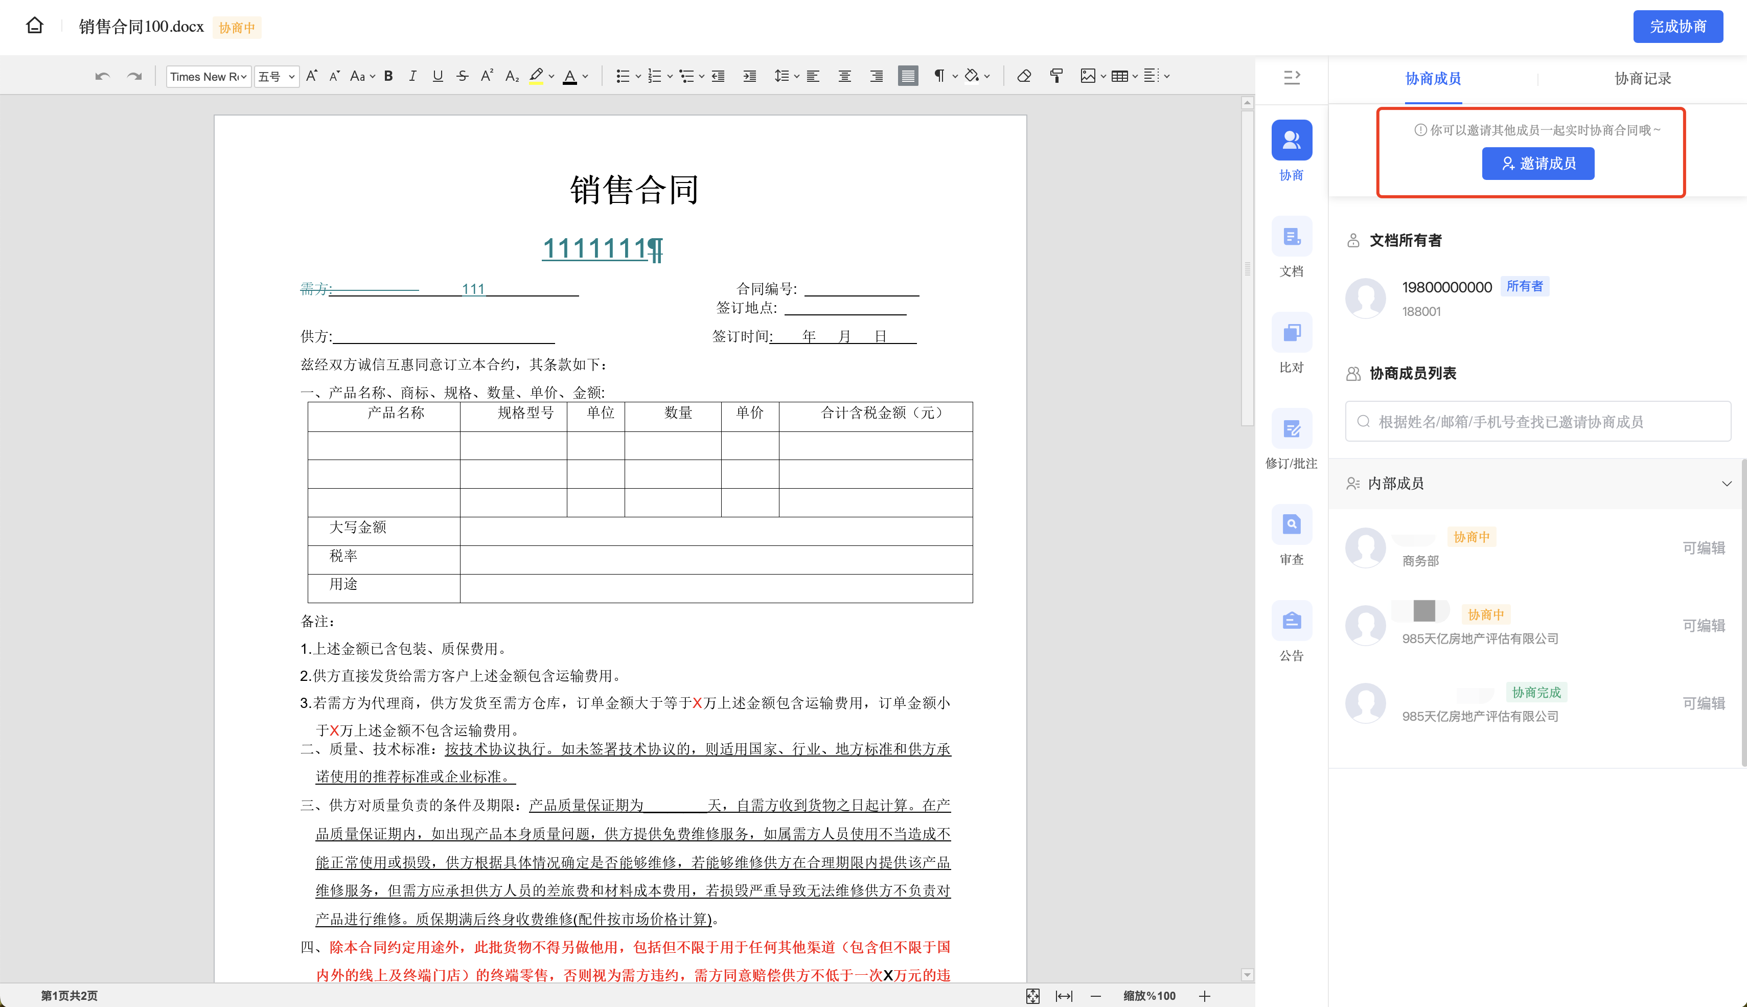Click the 第1页共2页 page indicator
Viewport: 1747px width, 1007px height.
69,996
